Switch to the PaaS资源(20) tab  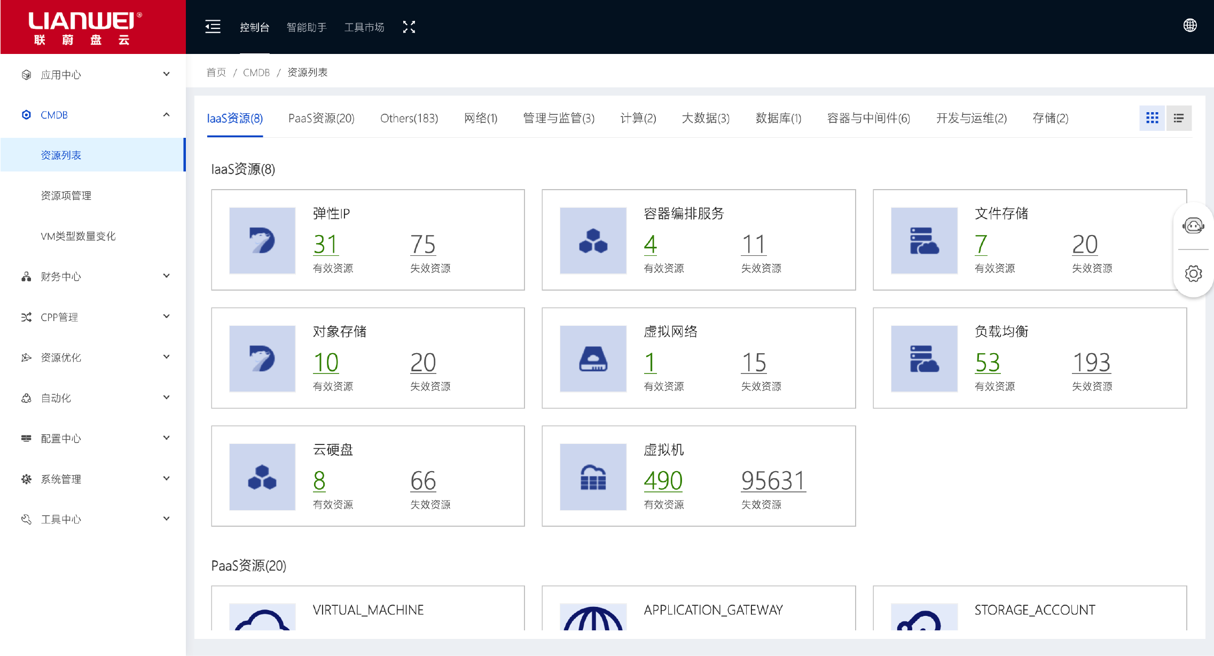pos(322,118)
